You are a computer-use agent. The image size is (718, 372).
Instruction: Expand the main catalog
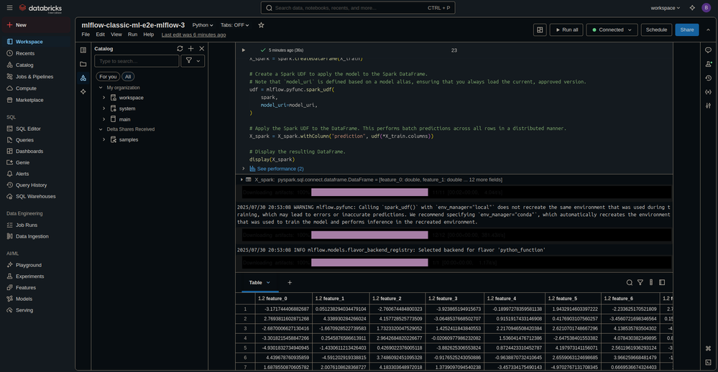click(x=104, y=119)
